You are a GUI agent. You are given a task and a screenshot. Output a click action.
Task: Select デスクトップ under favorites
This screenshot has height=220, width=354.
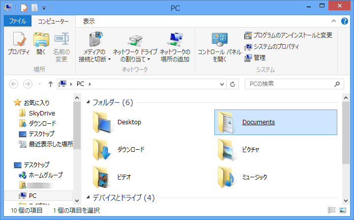coord(36,134)
